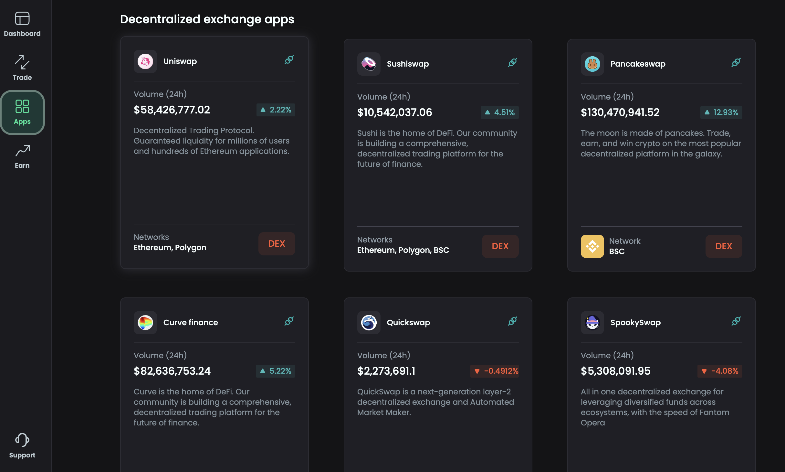The width and height of the screenshot is (785, 472).
Task: Click the Curve finance description paragraph
Action: click(x=213, y=407)
